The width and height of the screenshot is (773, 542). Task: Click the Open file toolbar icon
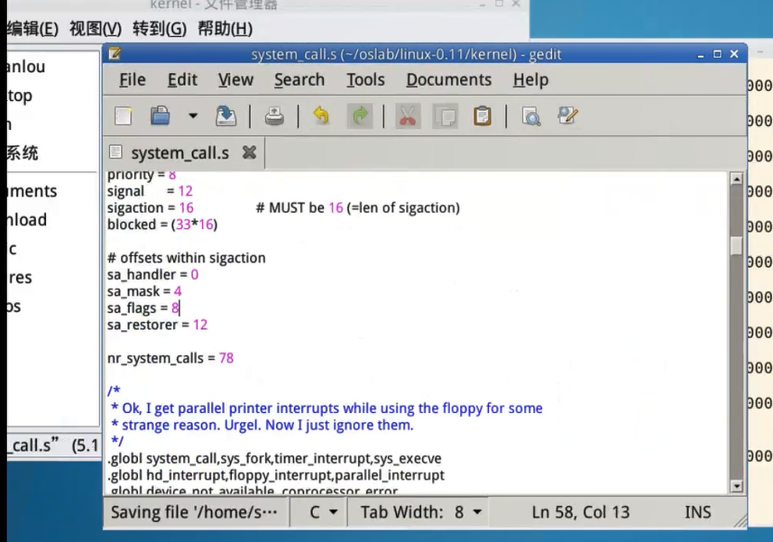point(161,116)
